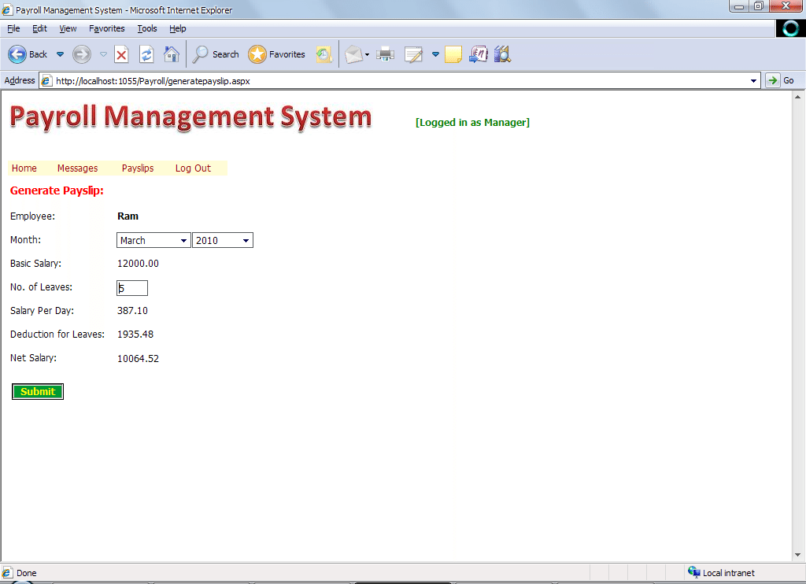This screenshot has width=806, height=584.
Task: Open the Tools menu
Action: pyautogui.click(x=146, y=28)
